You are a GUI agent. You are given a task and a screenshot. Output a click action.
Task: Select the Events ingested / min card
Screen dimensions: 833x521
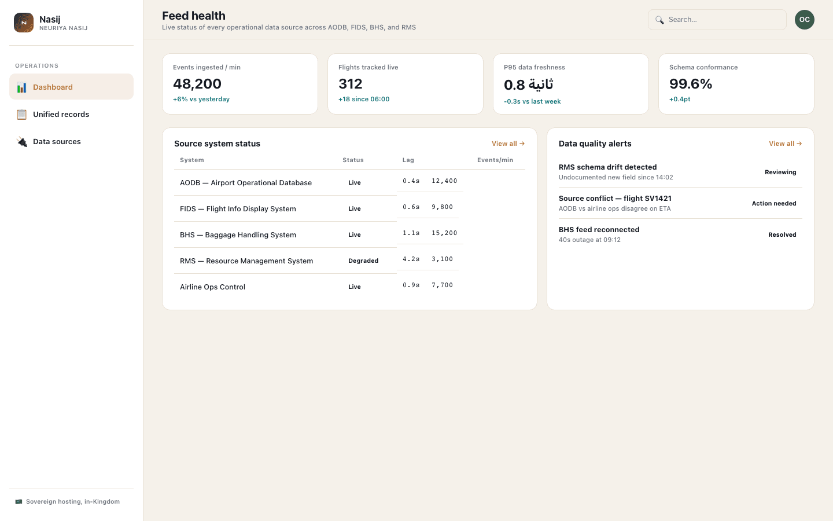240,84
